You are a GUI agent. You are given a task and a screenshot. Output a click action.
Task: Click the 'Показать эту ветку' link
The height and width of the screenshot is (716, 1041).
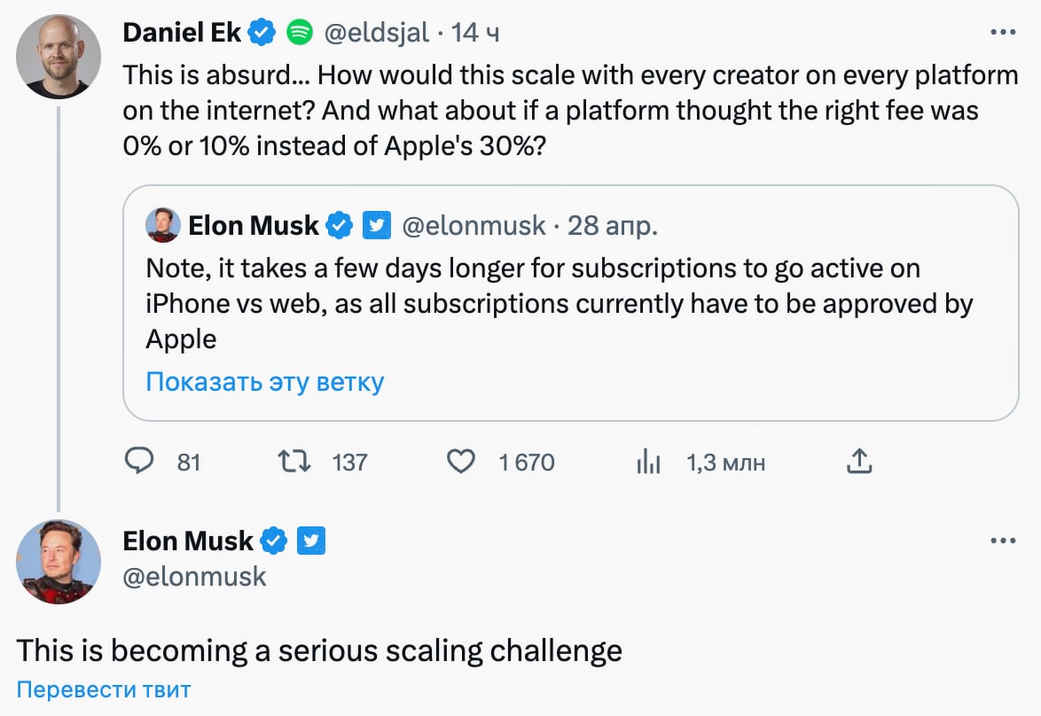264,382
